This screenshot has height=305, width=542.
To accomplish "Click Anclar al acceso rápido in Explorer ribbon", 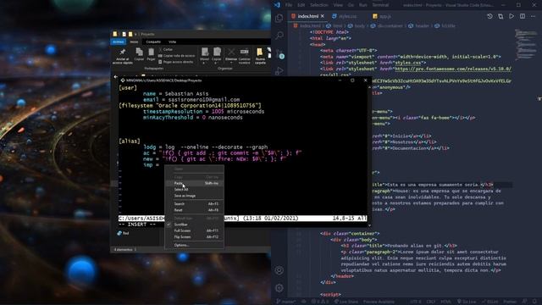I will pos(122,56).
